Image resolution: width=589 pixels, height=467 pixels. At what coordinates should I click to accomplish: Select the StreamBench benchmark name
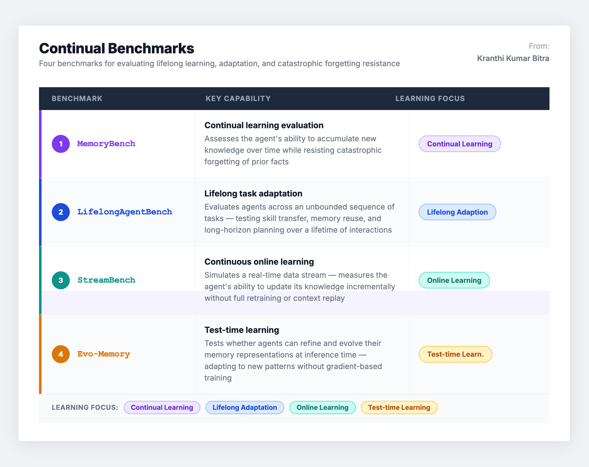point(106,280)
